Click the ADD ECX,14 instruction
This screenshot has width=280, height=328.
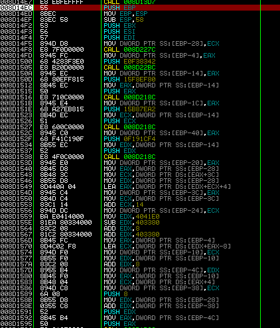point(123,205)
